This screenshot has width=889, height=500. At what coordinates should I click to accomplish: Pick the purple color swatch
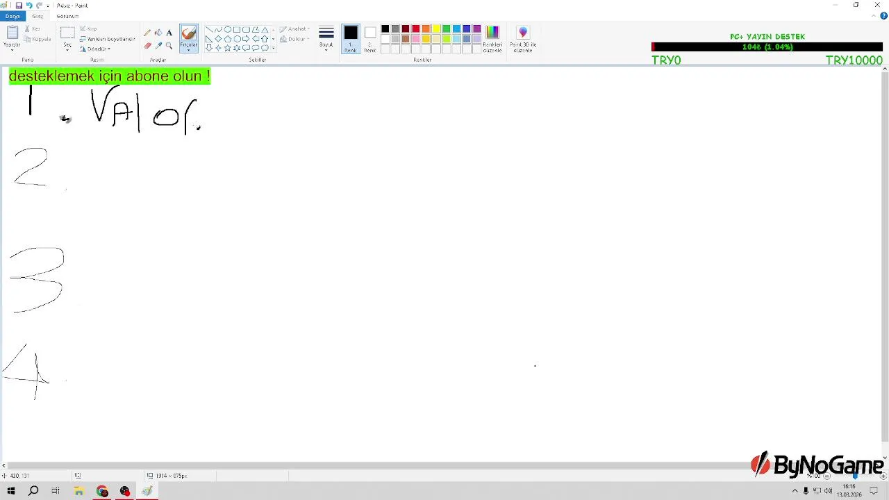pos(476,29)
